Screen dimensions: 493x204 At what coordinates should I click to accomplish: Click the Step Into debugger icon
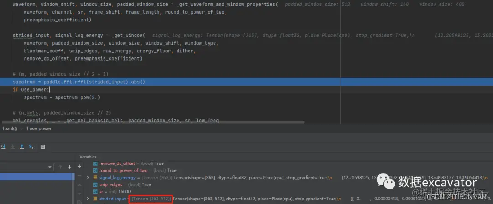tap(4, 147)
